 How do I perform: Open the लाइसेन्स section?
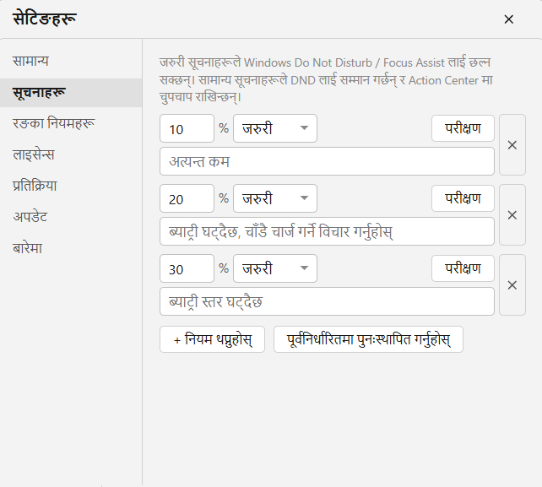(x=71, y=154)
